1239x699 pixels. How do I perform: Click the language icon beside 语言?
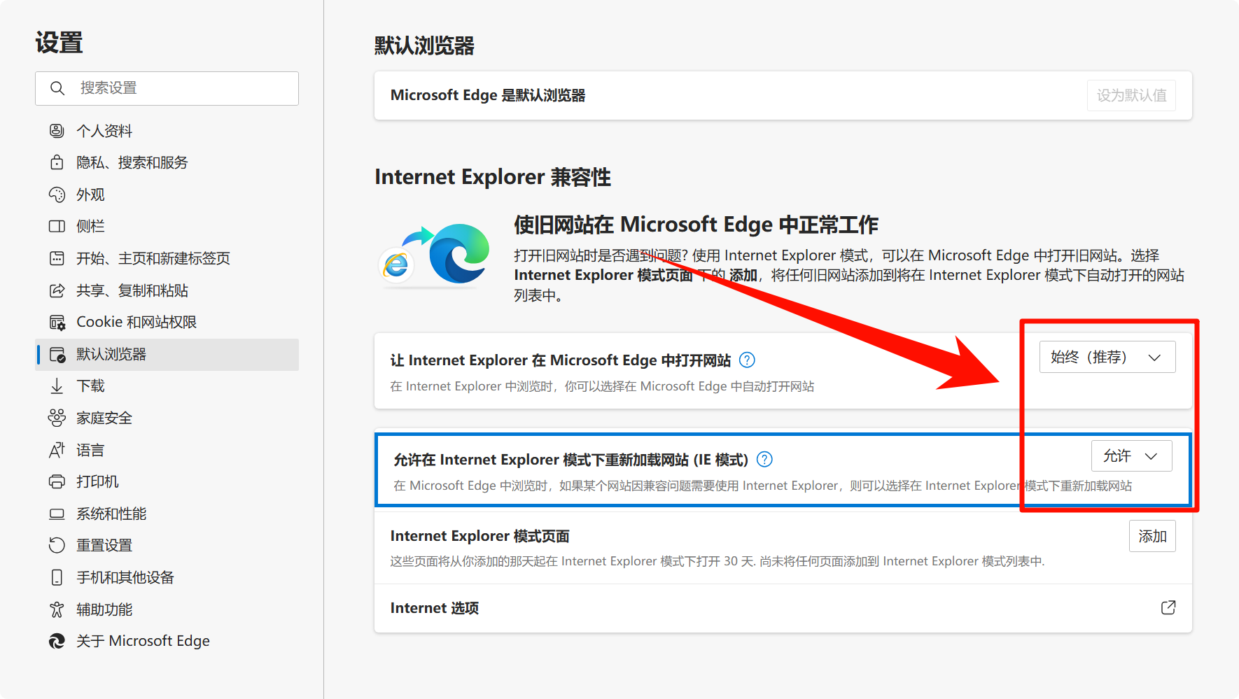pos(57,450)
